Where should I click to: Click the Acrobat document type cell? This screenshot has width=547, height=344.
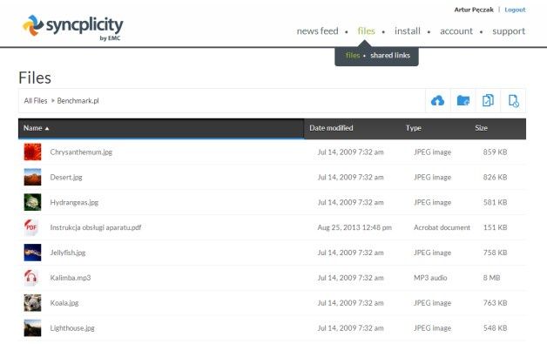(442, 227)
